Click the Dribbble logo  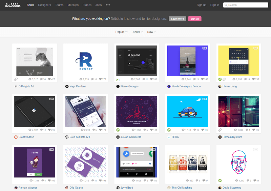14,5
